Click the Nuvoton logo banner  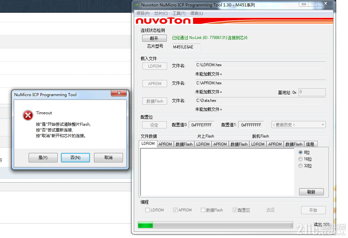click(x=234, y=21)
